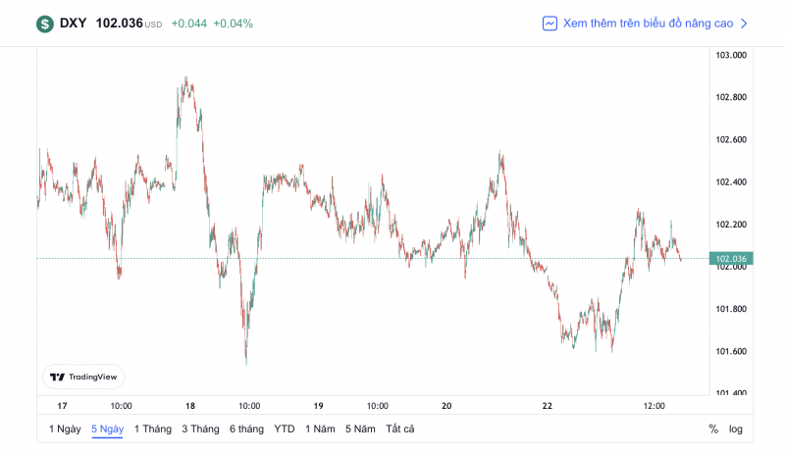
Task: Show the '6 tháng' range
Action: click(247, 429)
